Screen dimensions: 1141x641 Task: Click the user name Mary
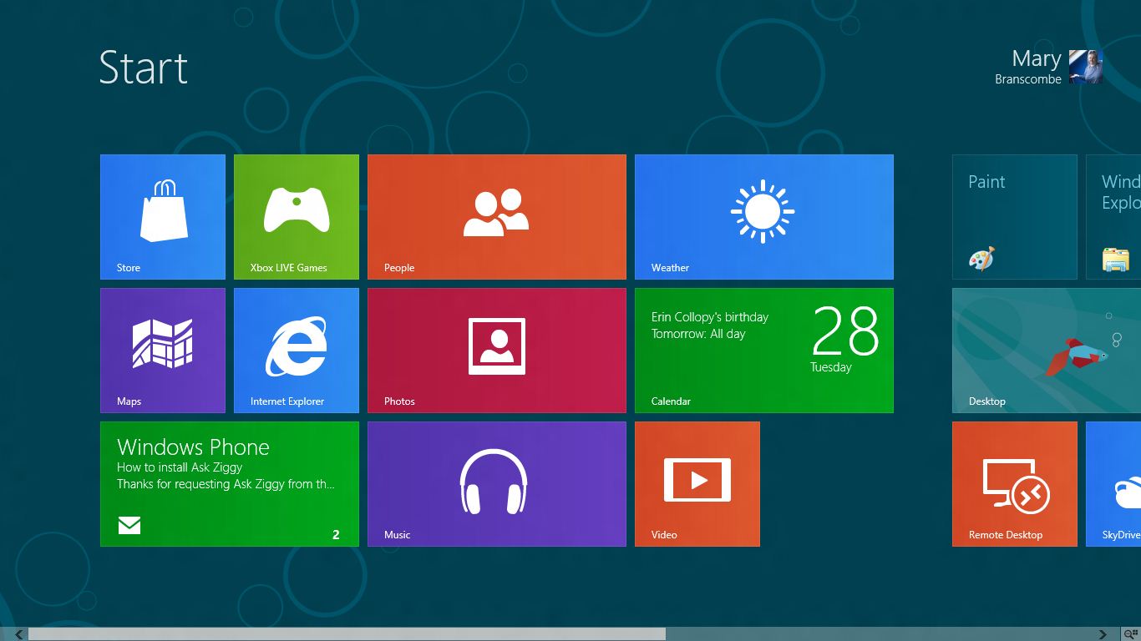click(1037, 59)
